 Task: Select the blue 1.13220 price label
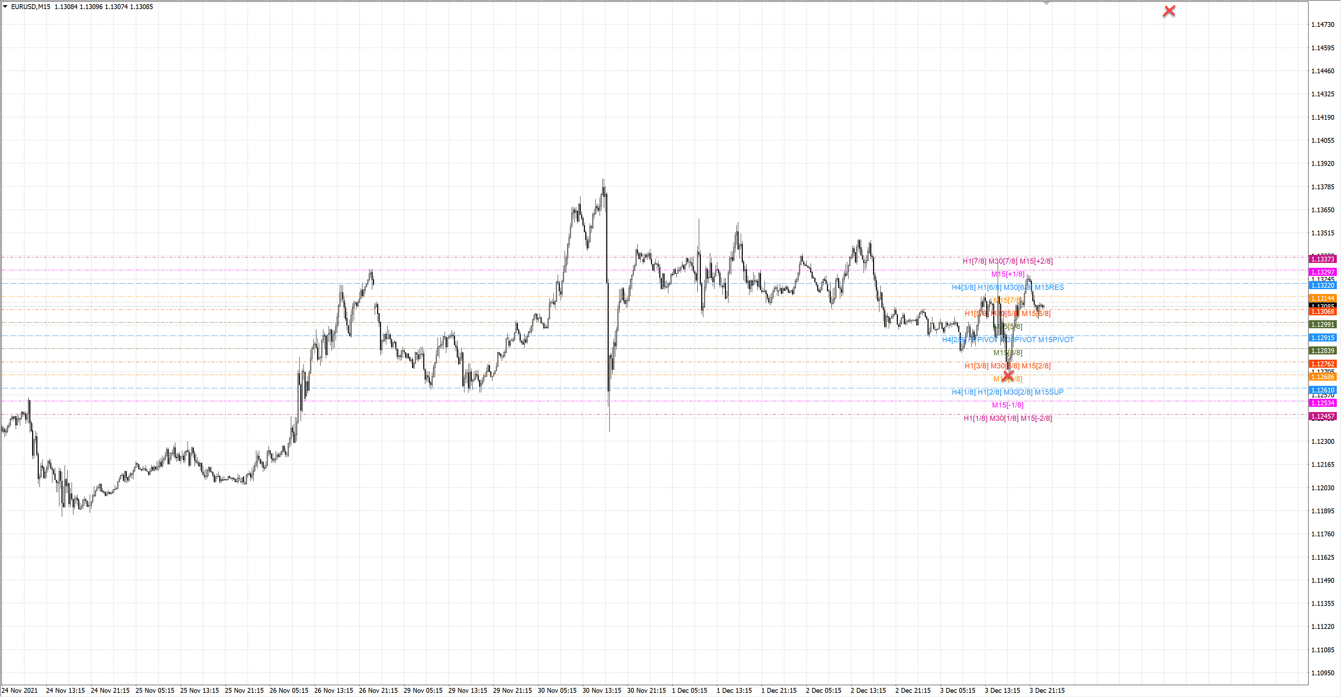(1322, 285)
